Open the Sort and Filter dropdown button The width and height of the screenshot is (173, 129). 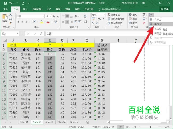click(x=151, y=15)
